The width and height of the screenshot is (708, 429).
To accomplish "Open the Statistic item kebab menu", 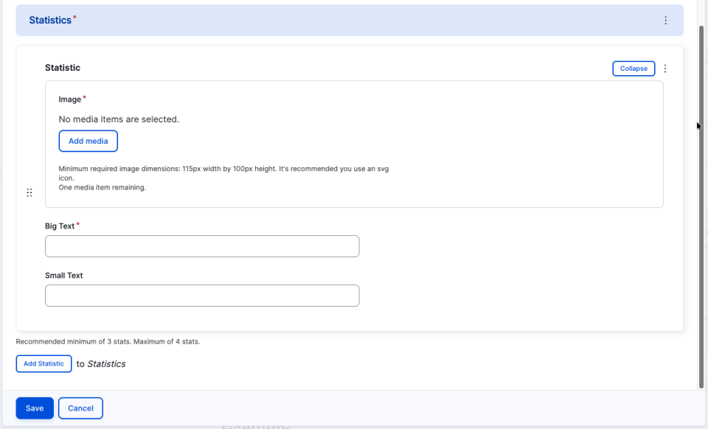I will click(664, 69).
